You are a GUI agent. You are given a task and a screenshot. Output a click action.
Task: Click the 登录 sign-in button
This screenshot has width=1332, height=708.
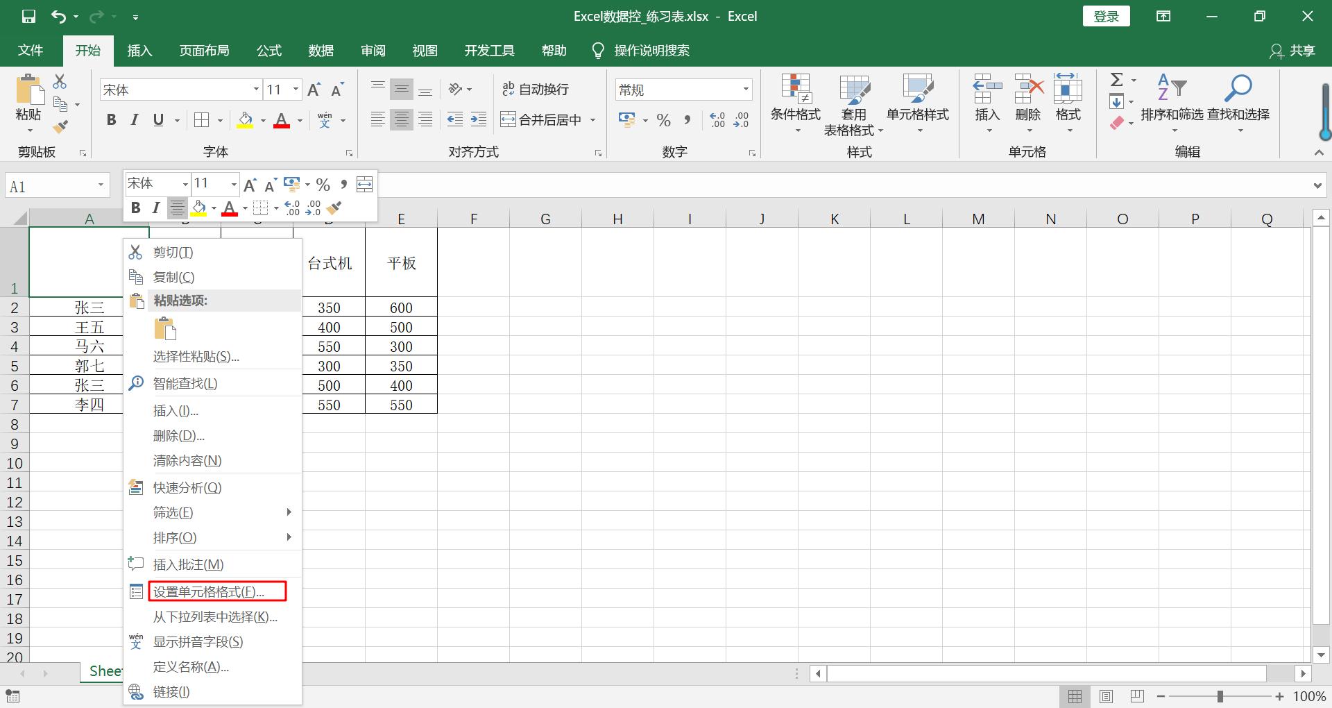click(x=1106, y=15)
